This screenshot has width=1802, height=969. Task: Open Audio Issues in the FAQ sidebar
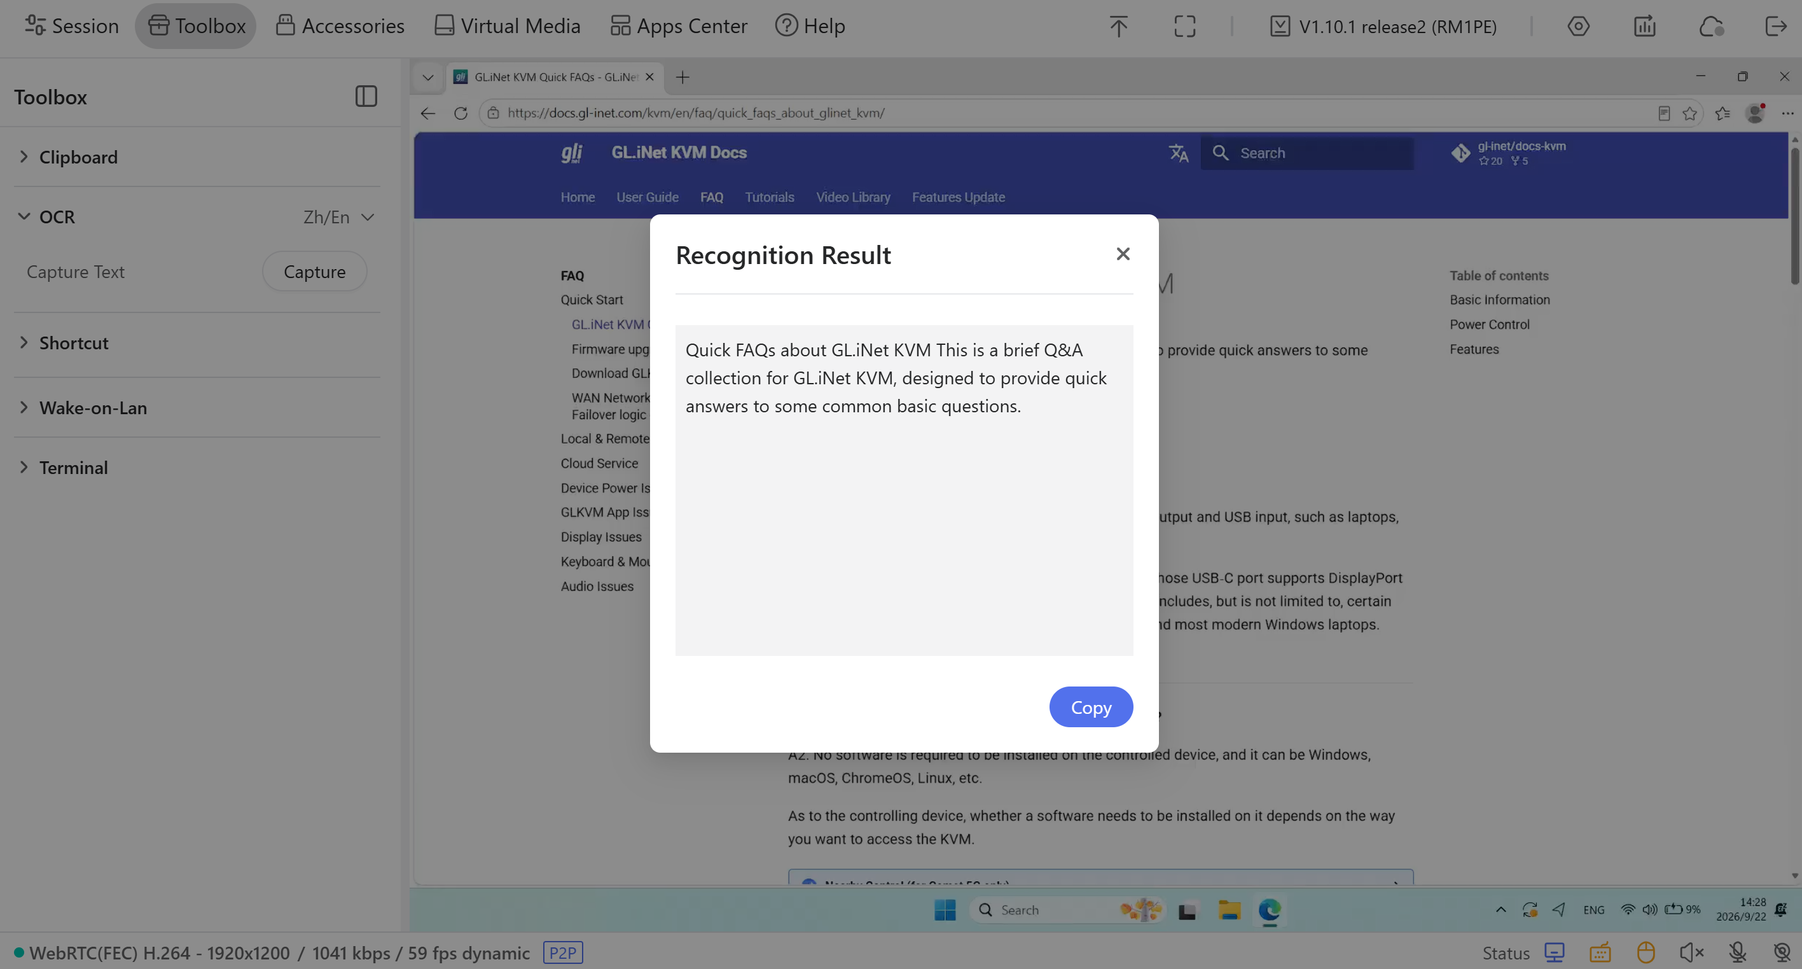(x=597, y=586)
